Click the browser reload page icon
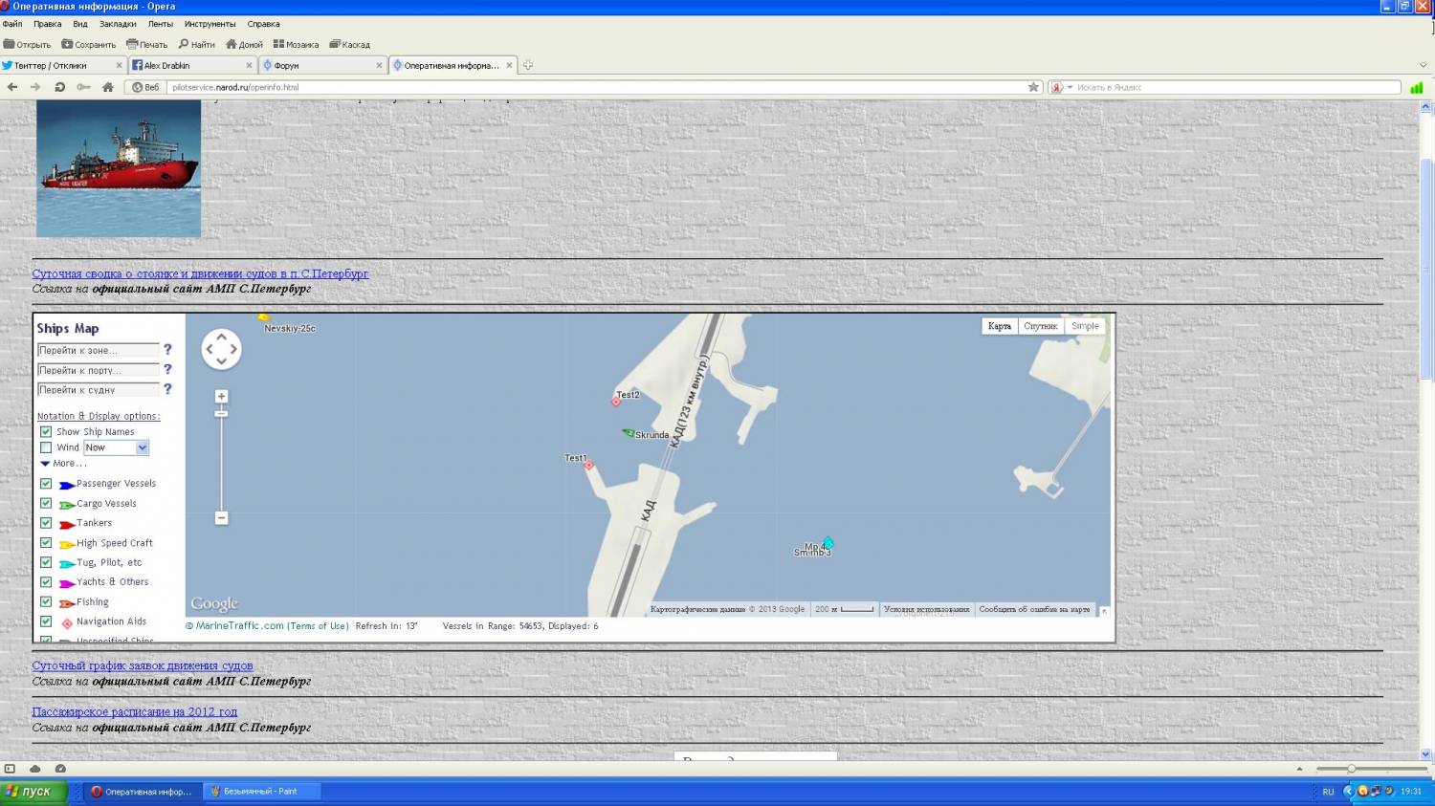 click(59, 87)
